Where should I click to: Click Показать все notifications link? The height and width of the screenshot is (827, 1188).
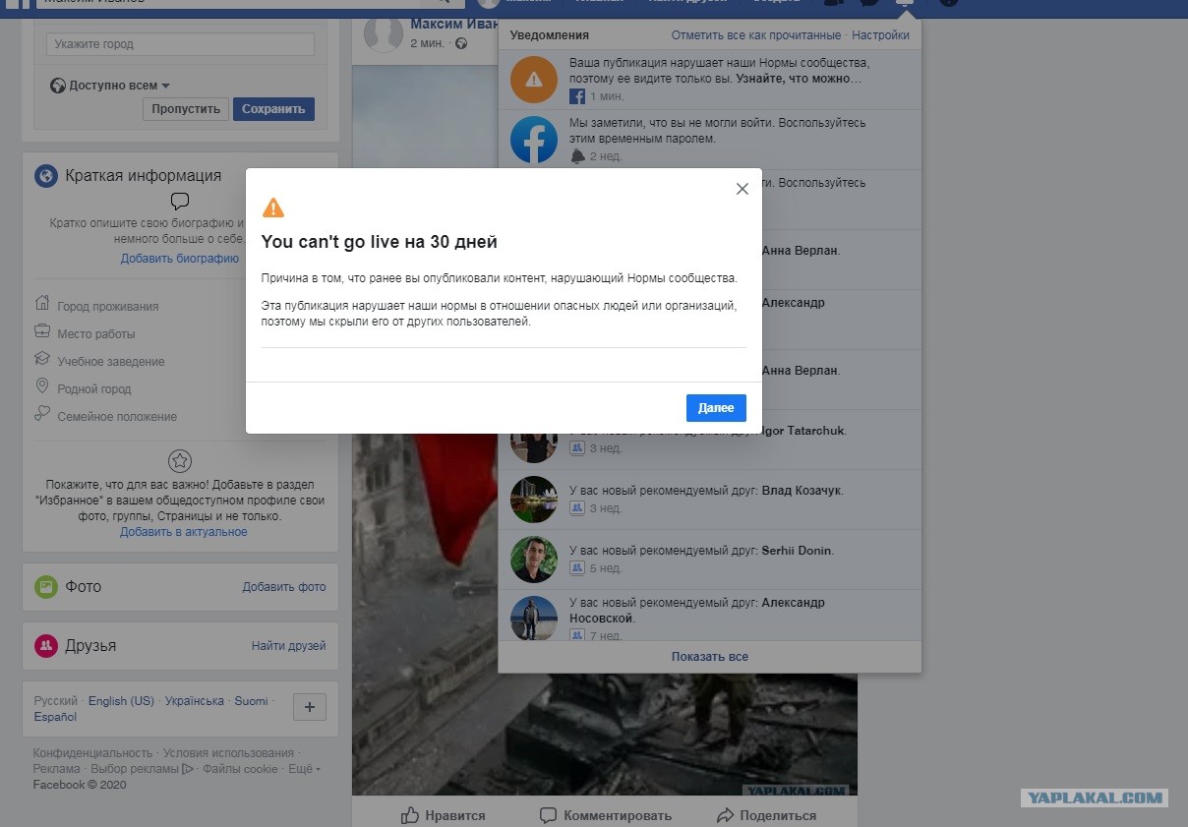pos(710,657)
